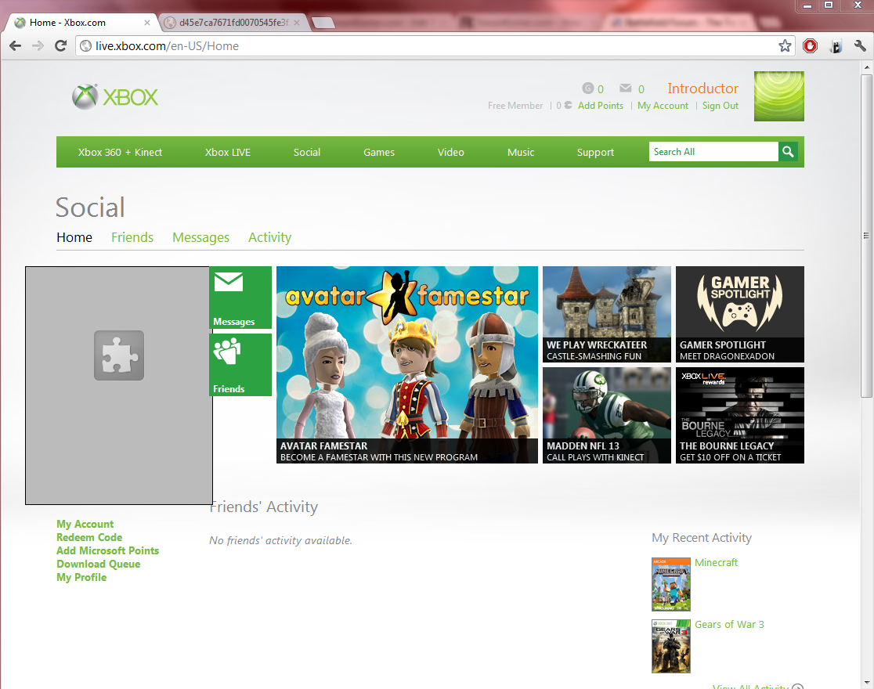Close the Home - Xbox.com tab
Screen dimensions: 874x689
click(147, 23)
